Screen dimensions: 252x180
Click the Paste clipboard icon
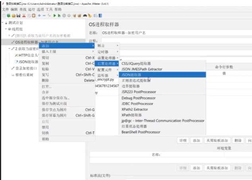click(x=34, y=16)
